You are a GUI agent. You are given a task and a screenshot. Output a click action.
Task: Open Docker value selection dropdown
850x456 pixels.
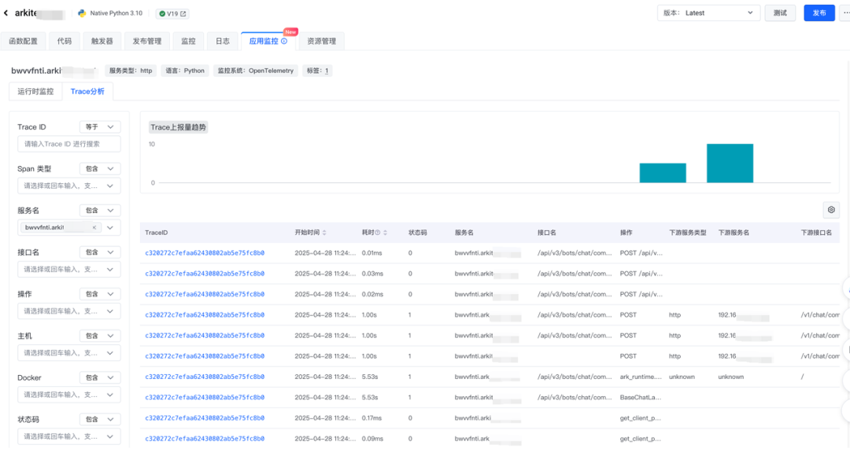click(x=69, y=395)
